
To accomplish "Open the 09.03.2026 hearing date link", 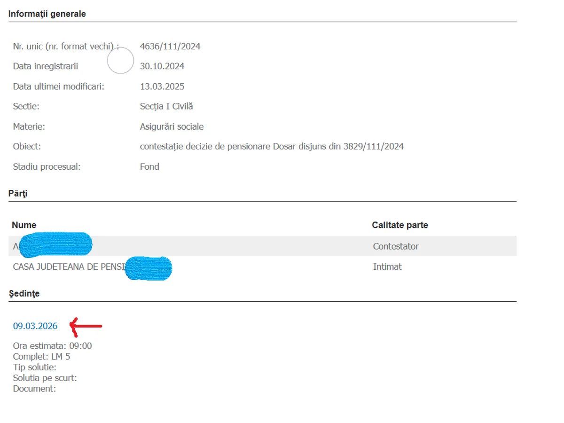I will point(35,326).
